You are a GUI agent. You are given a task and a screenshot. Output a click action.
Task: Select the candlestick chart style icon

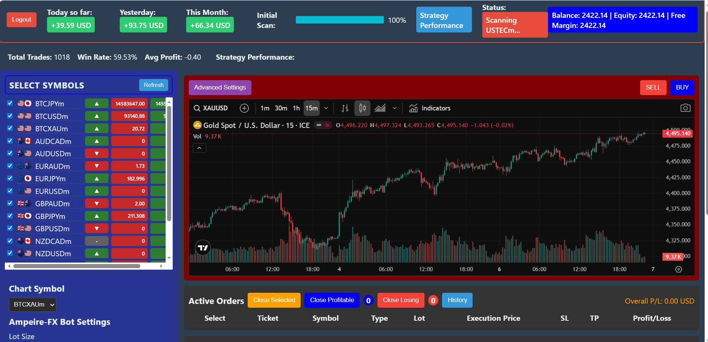click(x=362, y=108)
